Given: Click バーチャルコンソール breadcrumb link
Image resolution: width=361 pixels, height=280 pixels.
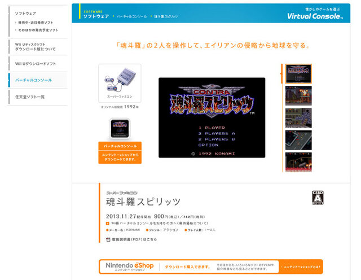Looking at the screenshot, I should pyautogui.click(x=131, y=16).
